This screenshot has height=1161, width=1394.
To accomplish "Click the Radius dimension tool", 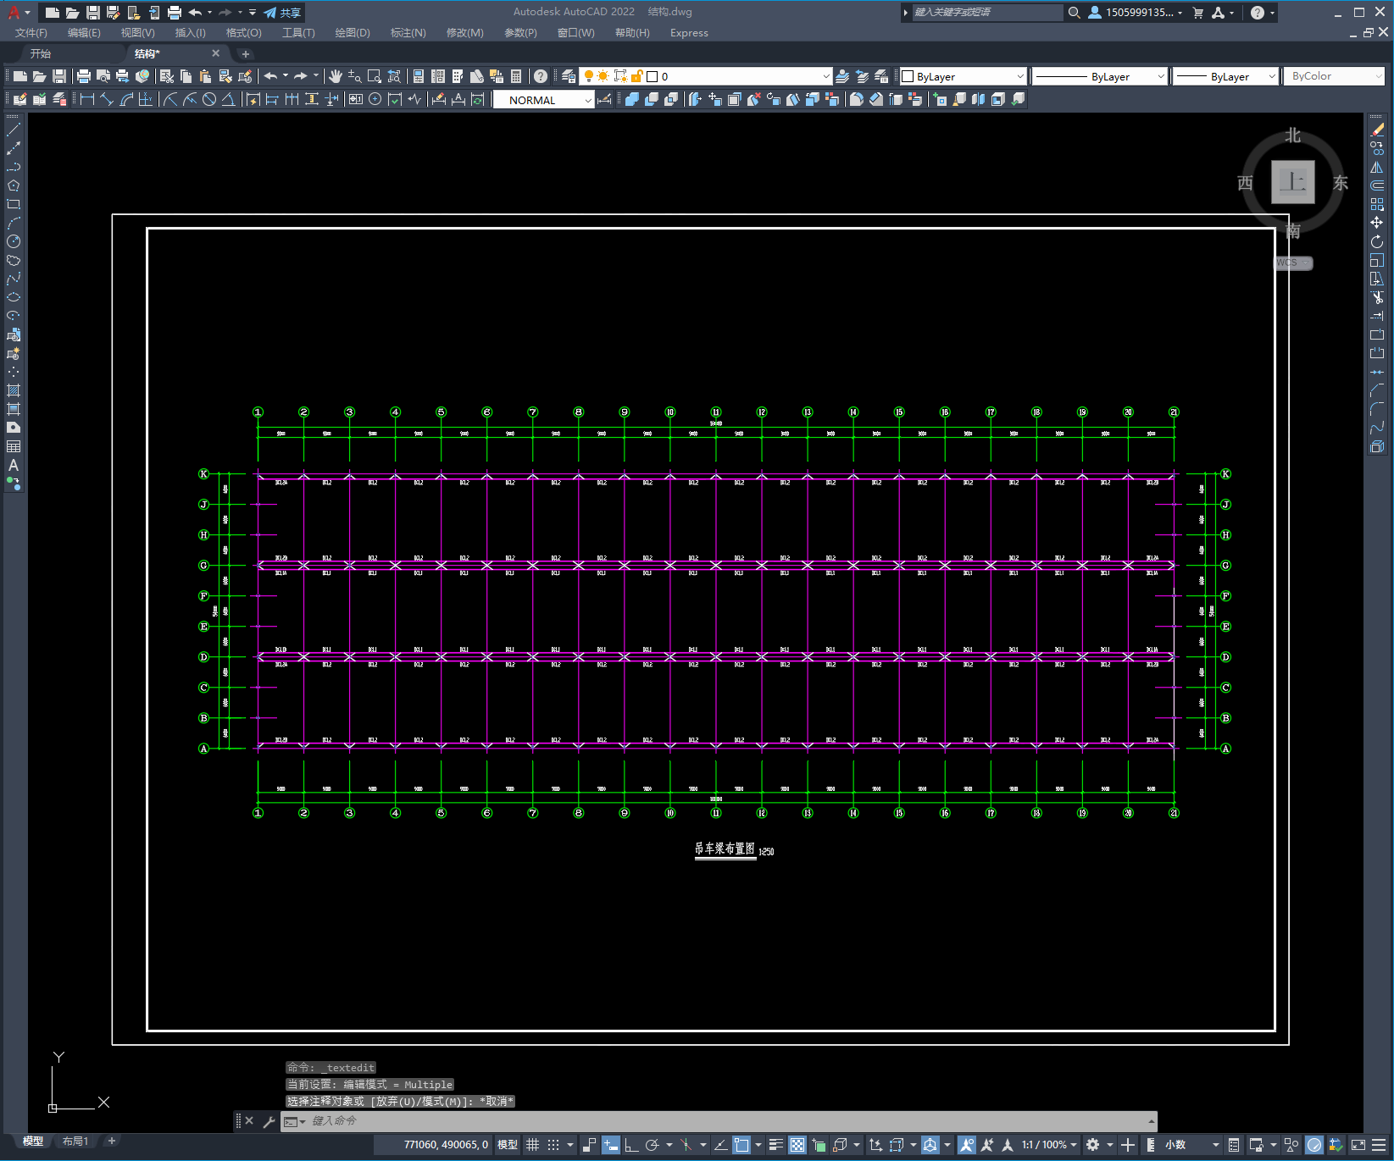I will click(170, 99).
